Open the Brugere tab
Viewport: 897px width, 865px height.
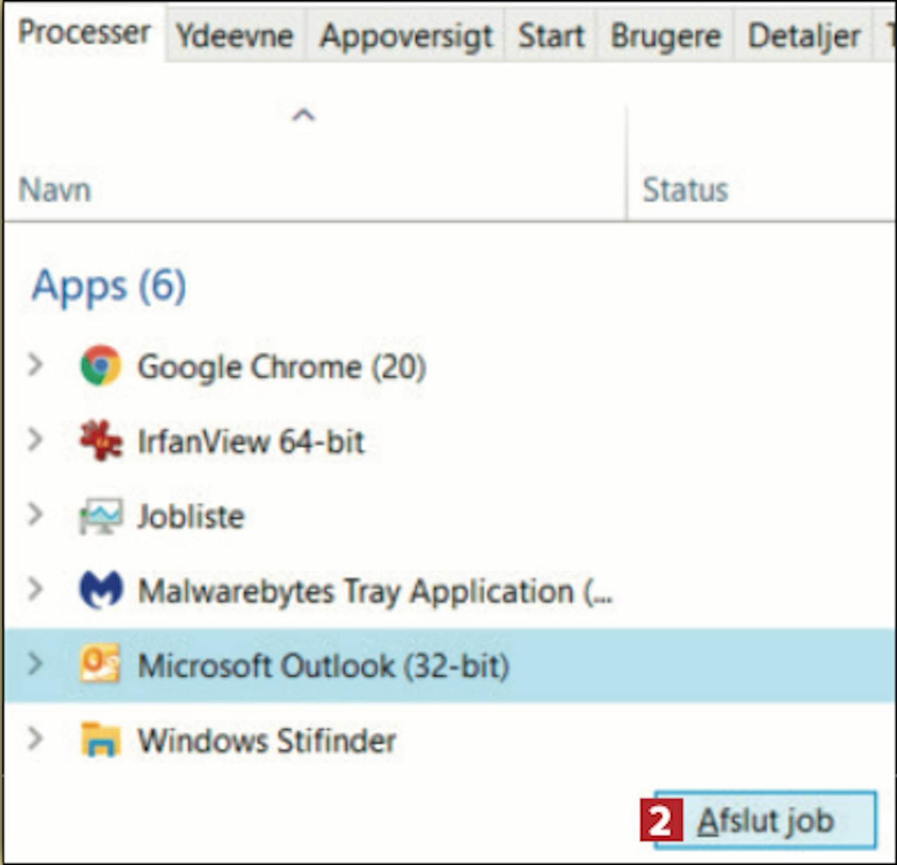pos(666,36)
